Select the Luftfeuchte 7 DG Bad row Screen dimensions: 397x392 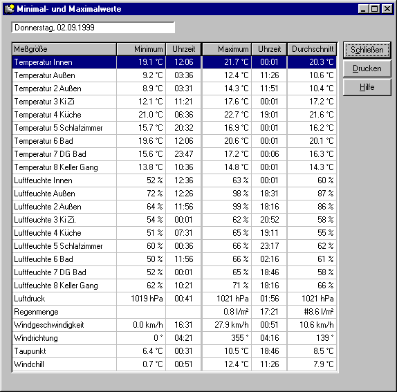click(x=174, y=273)
